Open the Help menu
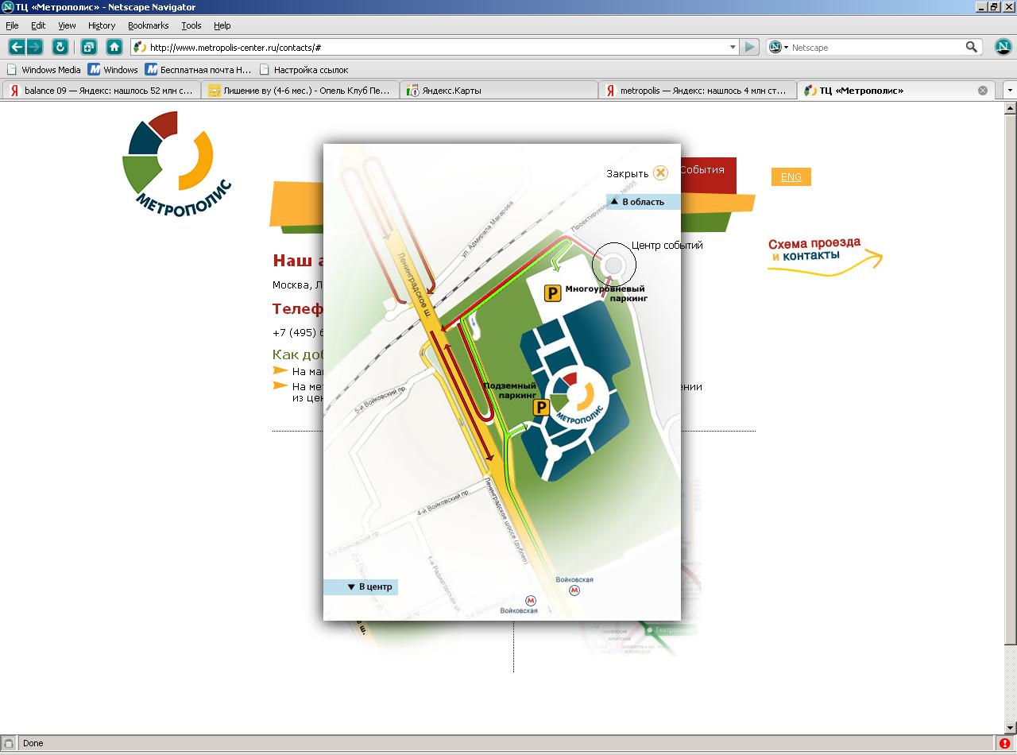The height and width of the screenshot is (755, 1017). pyautogui.click(x=222, y=25)
